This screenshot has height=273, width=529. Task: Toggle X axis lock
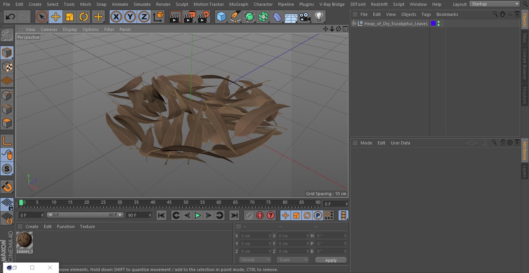[116, 17]
